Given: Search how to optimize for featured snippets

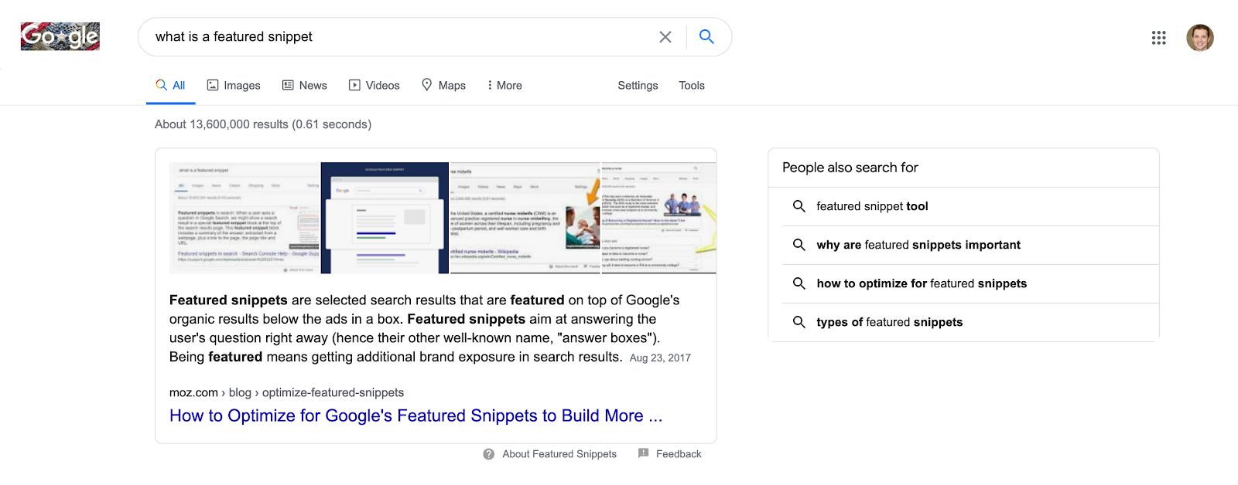Looking at the screenshot, I should [x=963, y=283].
